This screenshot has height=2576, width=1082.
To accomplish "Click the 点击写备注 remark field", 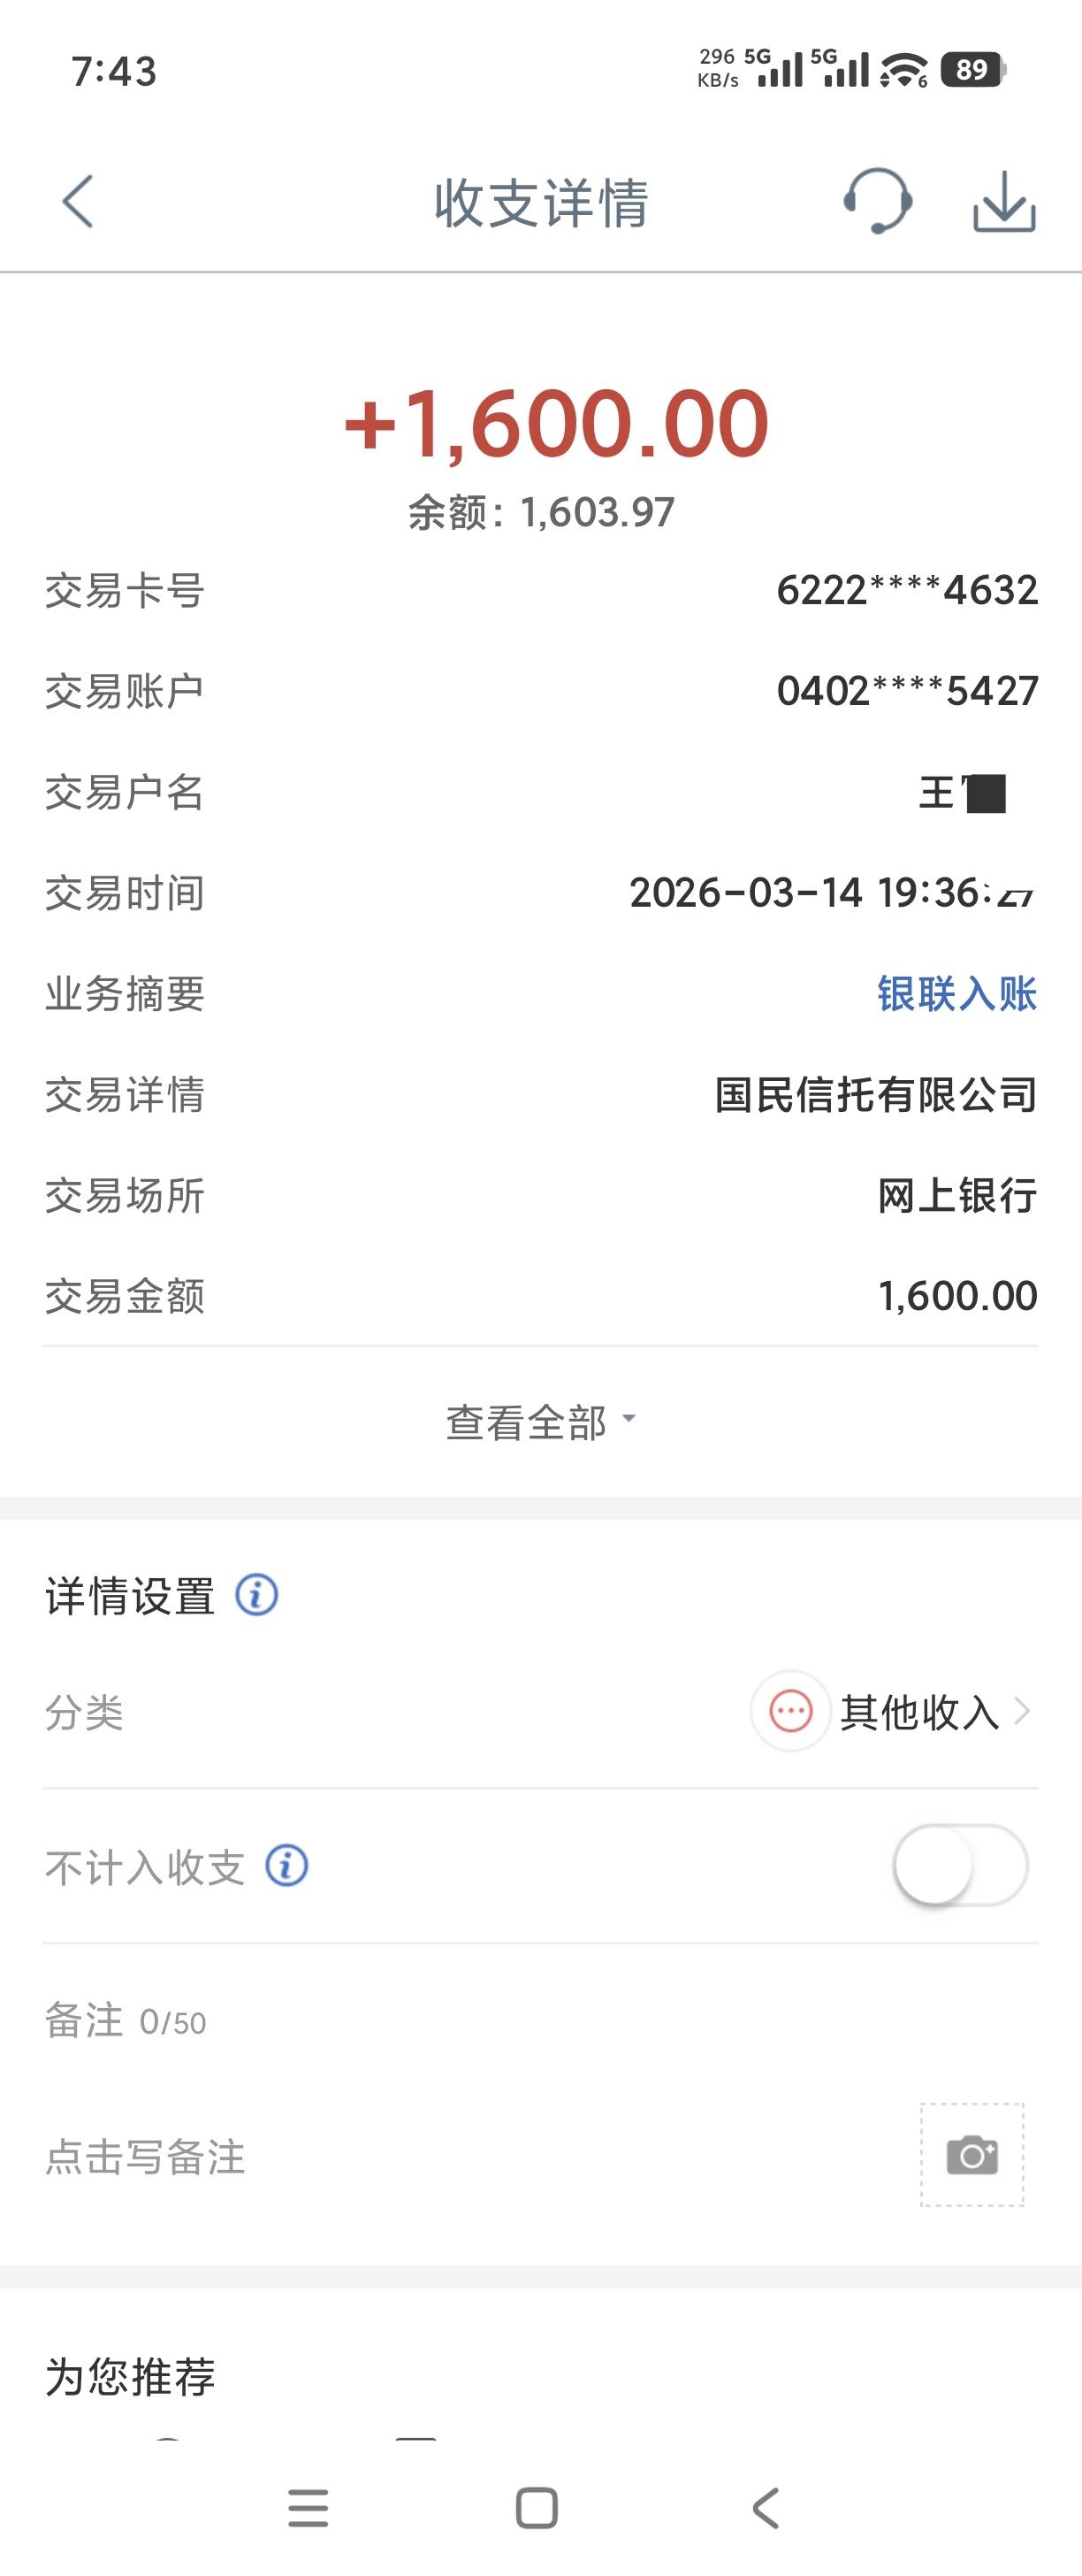I will pos(146,2157).
